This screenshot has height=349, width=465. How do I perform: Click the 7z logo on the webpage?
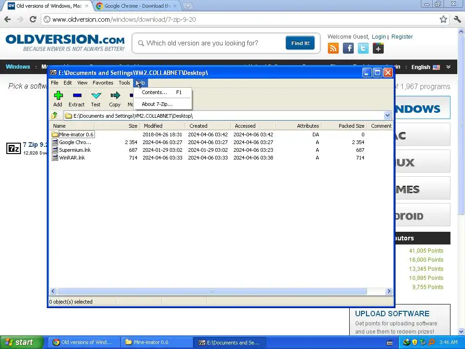pos(14,148)
